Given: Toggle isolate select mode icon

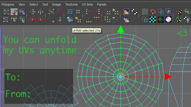Looking at the screenshot, I should point(108,12).
